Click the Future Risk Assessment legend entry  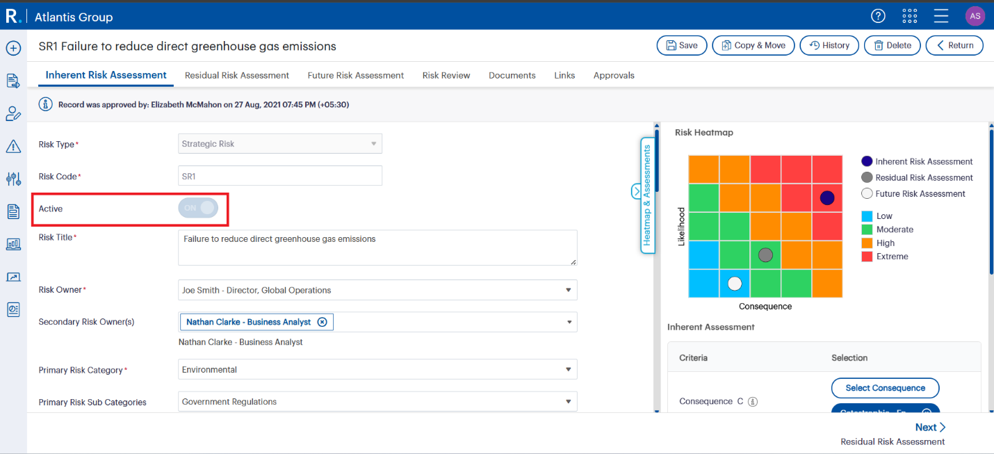pyautogui.click(x=913, y=193)
